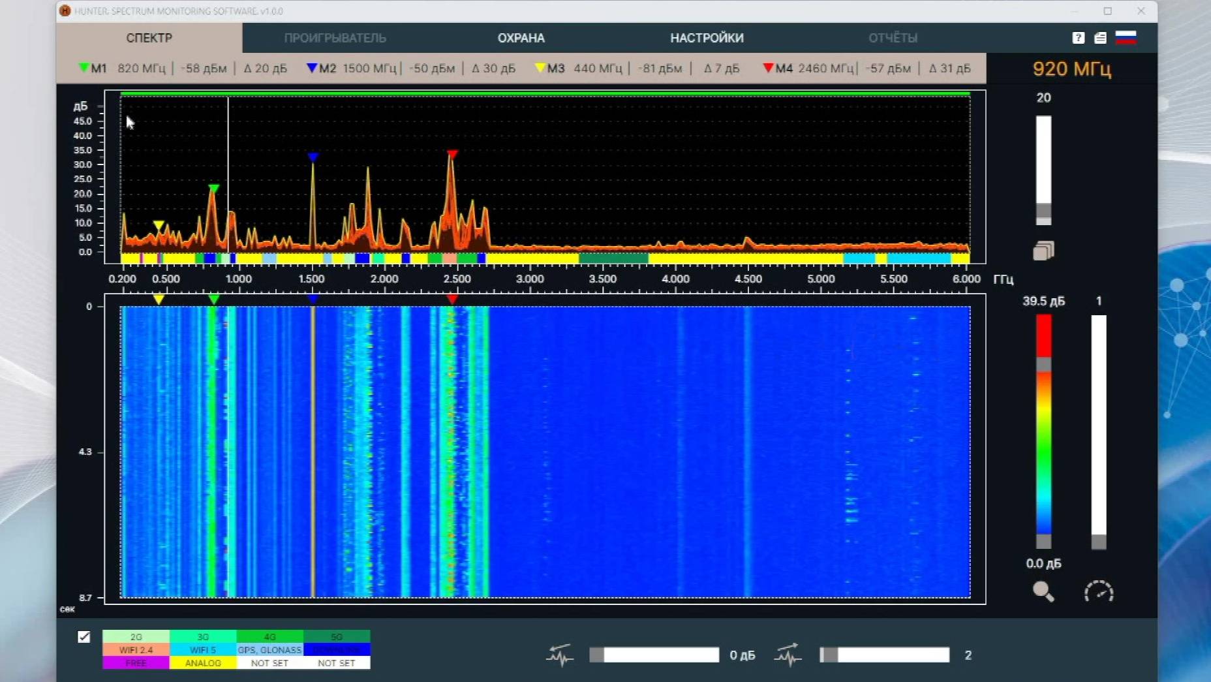
Task: Click the M2 level -50 дБм
Action: coord(432,68)
